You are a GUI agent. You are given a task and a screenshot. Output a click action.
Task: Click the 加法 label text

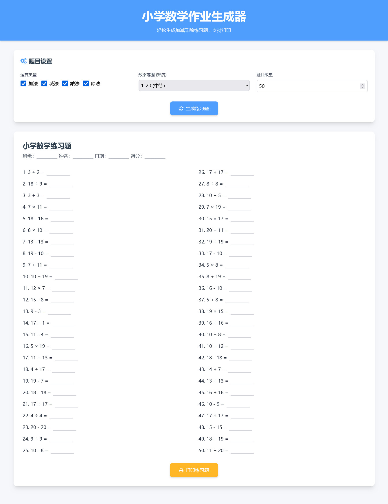pos(33,83)
